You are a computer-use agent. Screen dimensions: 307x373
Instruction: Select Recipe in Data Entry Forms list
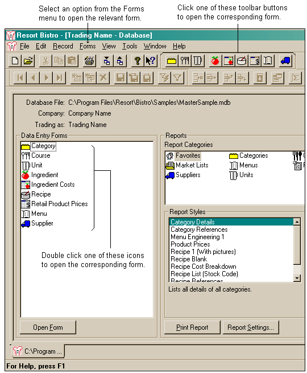36,194
